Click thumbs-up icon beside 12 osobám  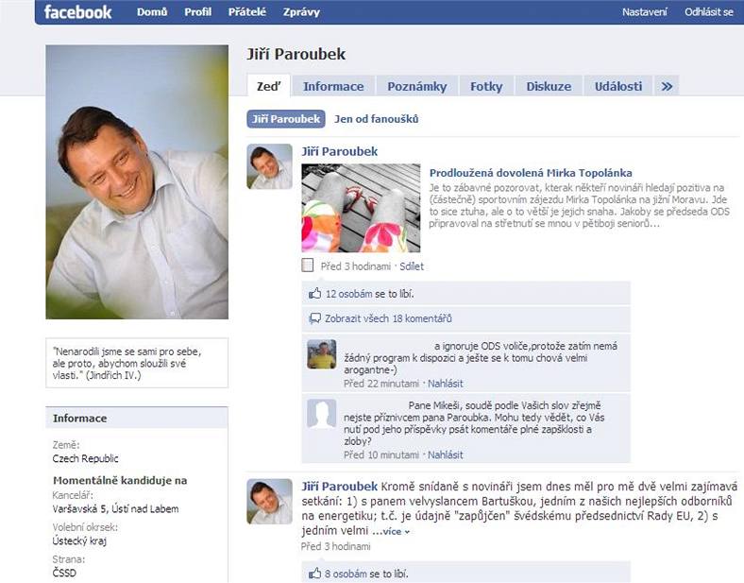(315, 294)
